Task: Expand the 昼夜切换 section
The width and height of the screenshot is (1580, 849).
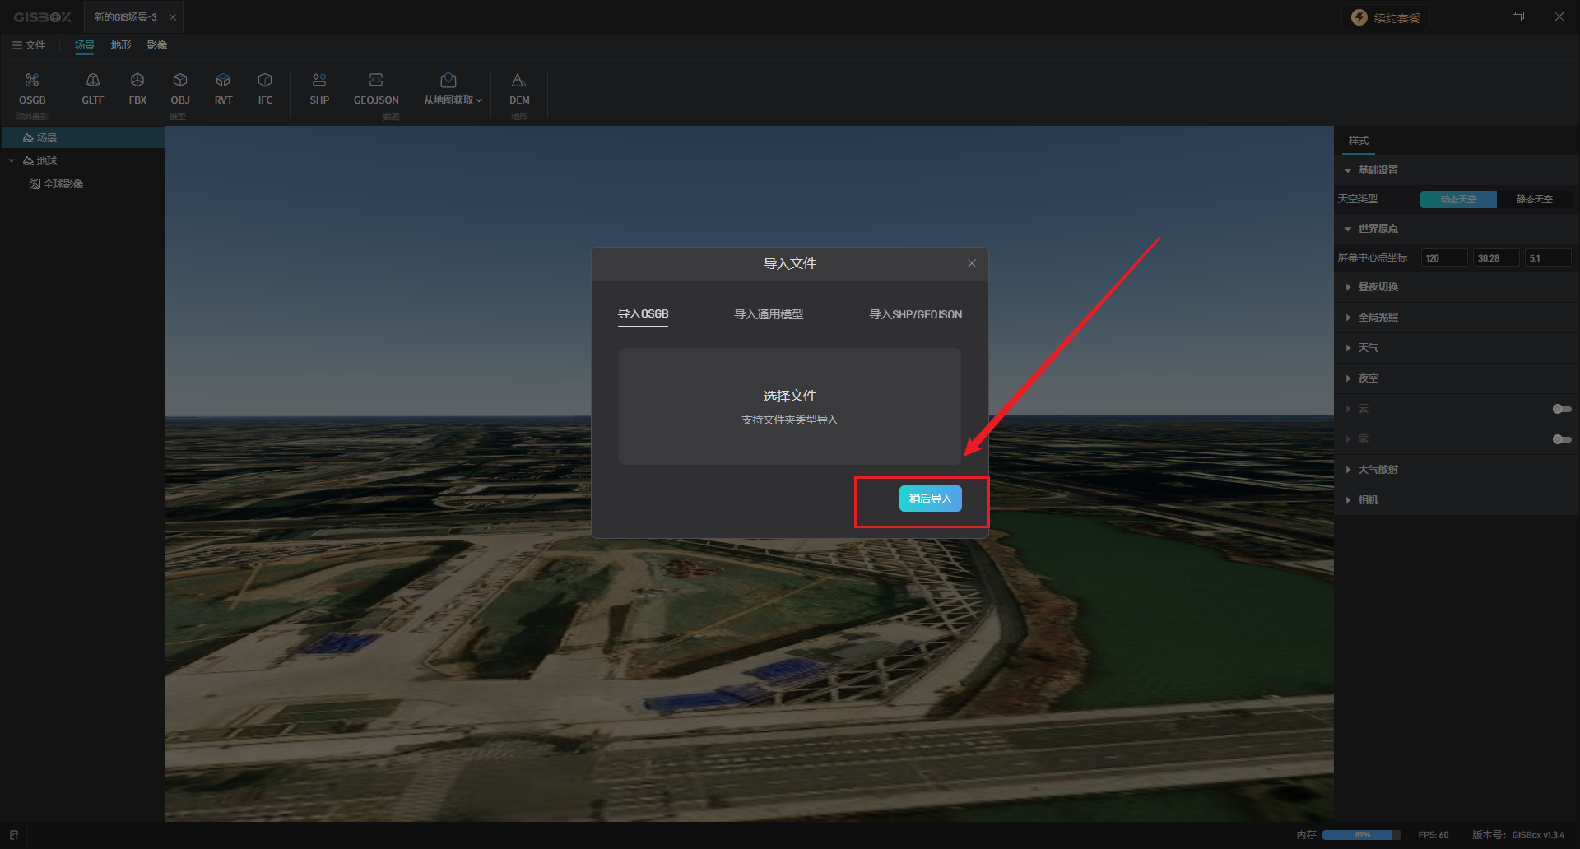Action: [x=1378, y=287]
